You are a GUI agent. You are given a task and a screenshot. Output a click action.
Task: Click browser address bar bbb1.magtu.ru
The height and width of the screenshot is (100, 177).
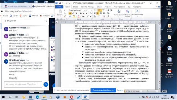click(19, 11)
